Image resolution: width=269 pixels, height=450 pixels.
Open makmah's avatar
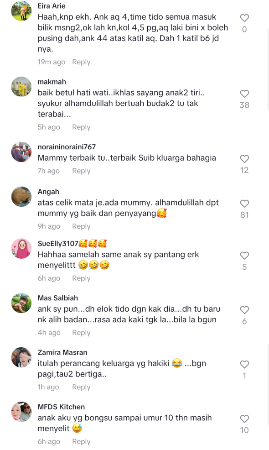[x=21, y=87]
